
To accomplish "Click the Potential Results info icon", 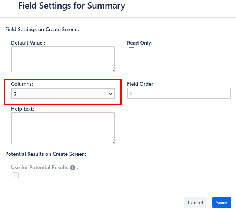I will pyautogui.click(x=73, y=168).
